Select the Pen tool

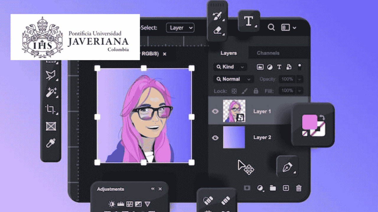[287, 167]
